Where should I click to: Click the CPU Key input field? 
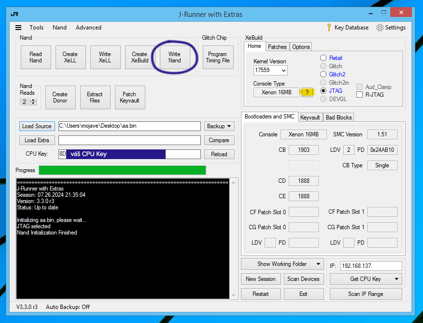point(129,154)
